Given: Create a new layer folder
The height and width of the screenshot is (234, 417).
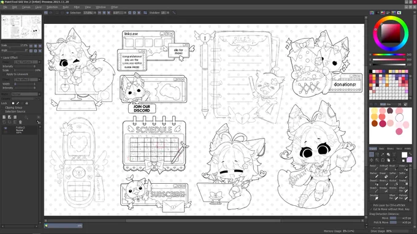Looking at the screenshot, I should 15,117.
